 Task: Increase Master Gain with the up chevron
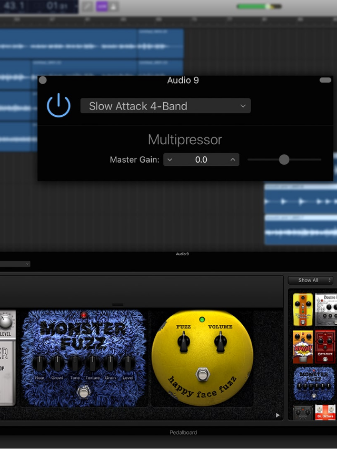(233, 160)
